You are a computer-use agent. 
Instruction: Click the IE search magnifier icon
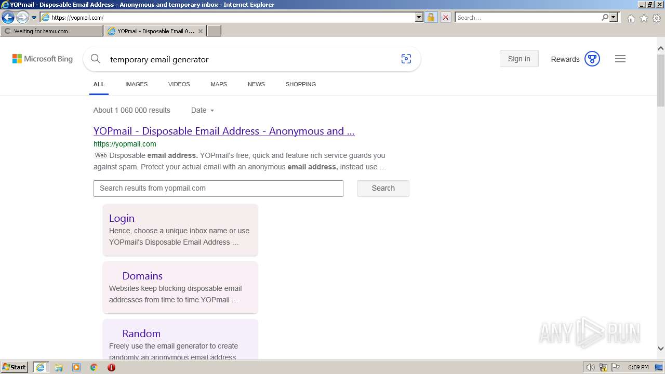coord(605,18)
